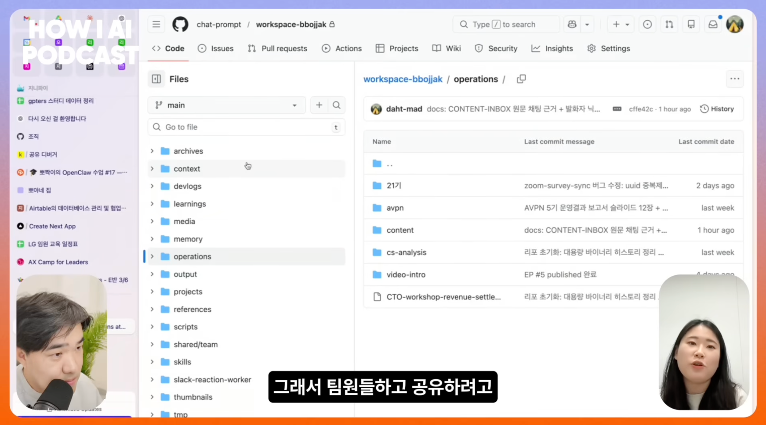Open the pull requests icon in the header

coord(669,24)
